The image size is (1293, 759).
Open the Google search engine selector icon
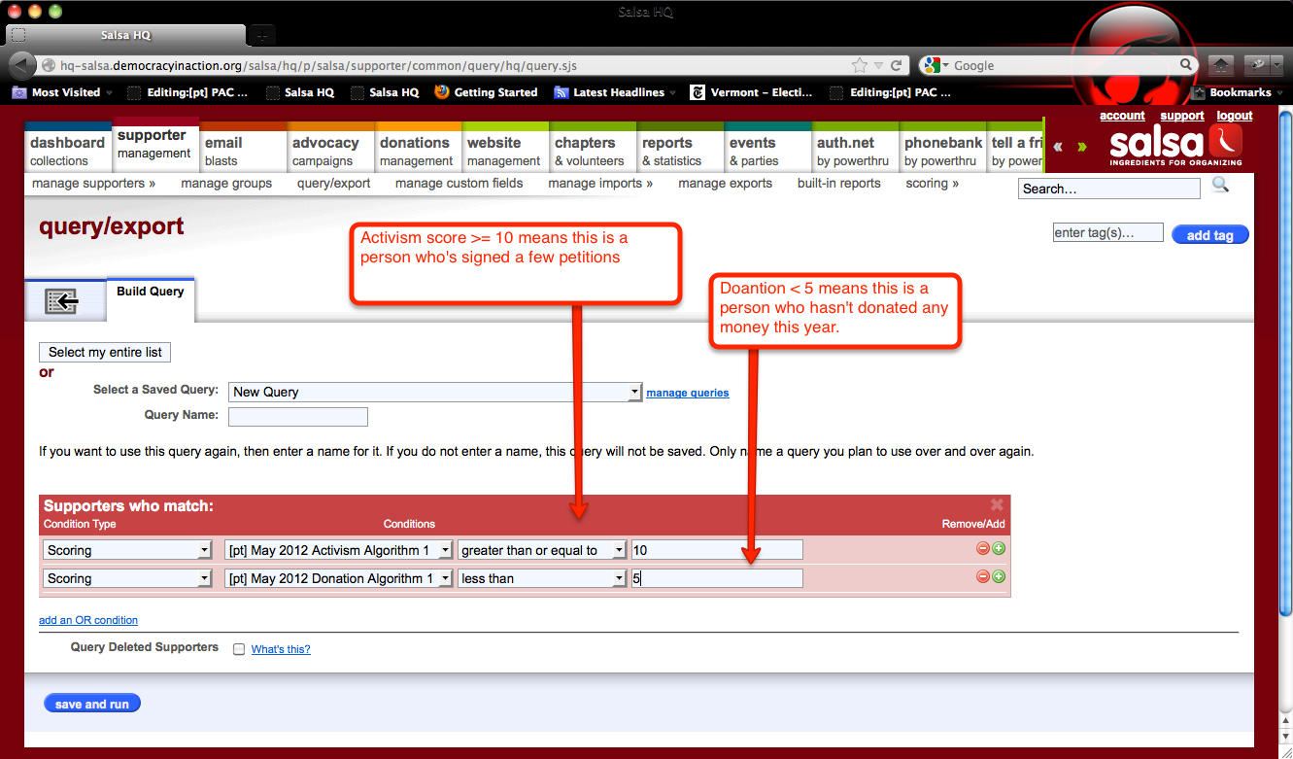pyautogui.click(x=935, y=65)
